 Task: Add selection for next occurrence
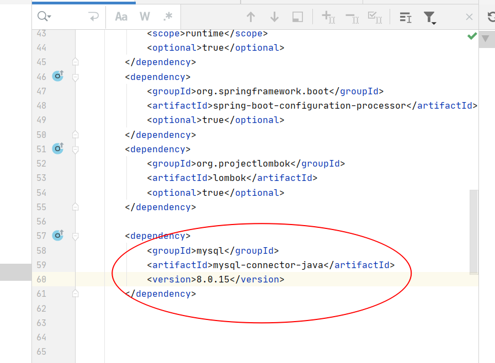(x=328, y=17)
